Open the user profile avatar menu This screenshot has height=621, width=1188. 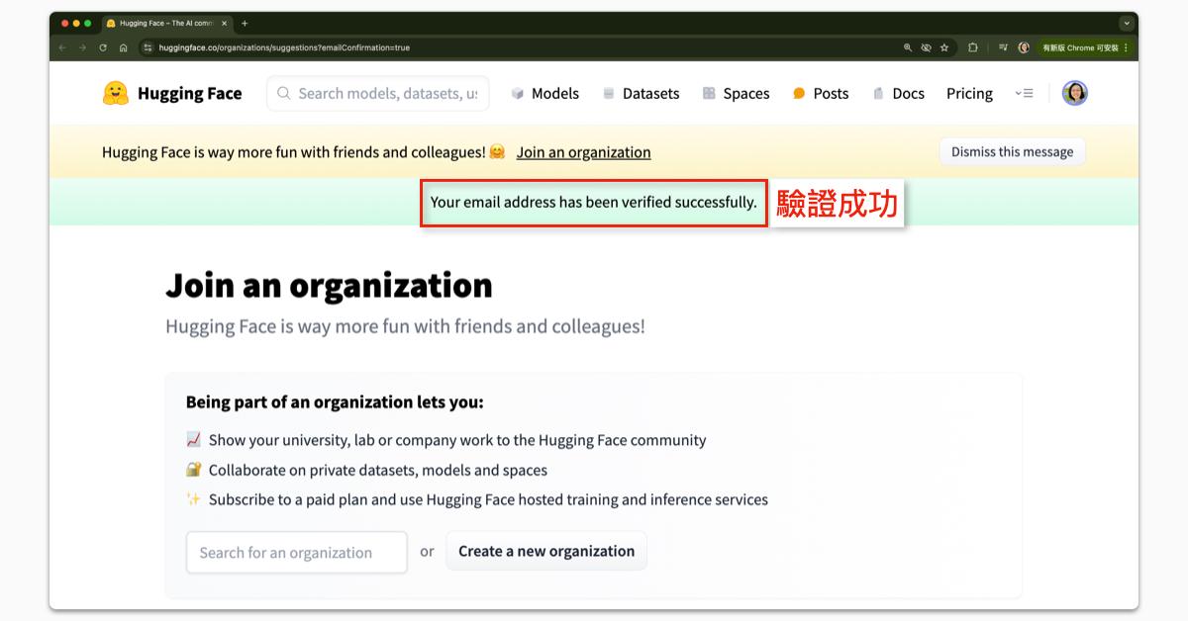pyautogui.click(x=1074, y=93)
